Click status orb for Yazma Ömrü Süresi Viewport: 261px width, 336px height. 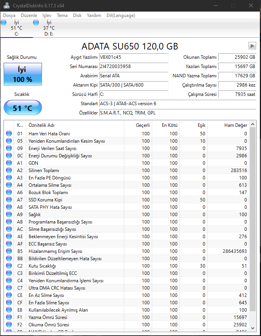(9, 317)
